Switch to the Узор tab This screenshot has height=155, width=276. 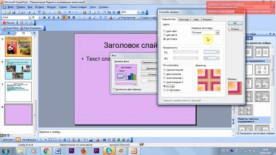tap(196, 19)
